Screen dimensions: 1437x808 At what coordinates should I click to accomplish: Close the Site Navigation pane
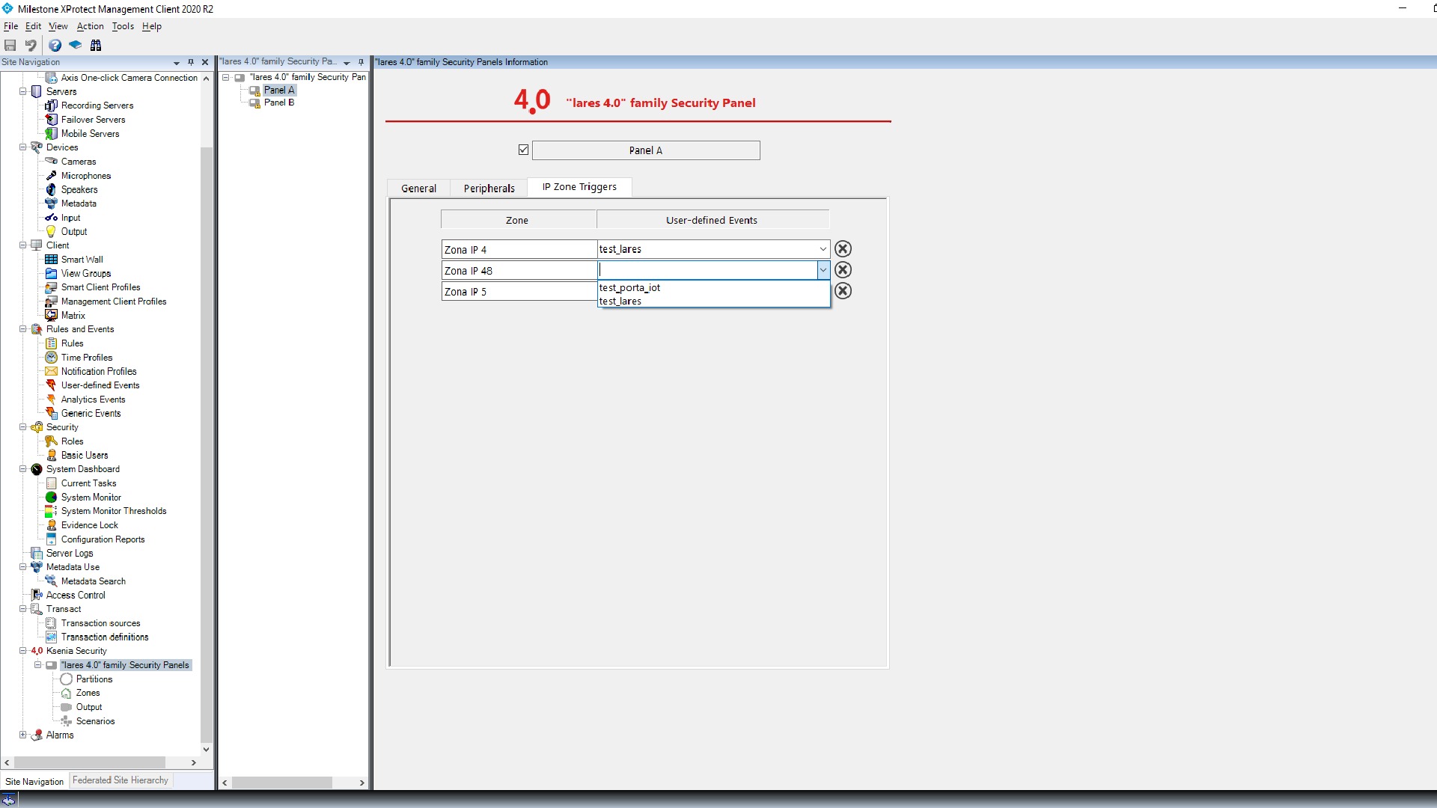(205, 62)
